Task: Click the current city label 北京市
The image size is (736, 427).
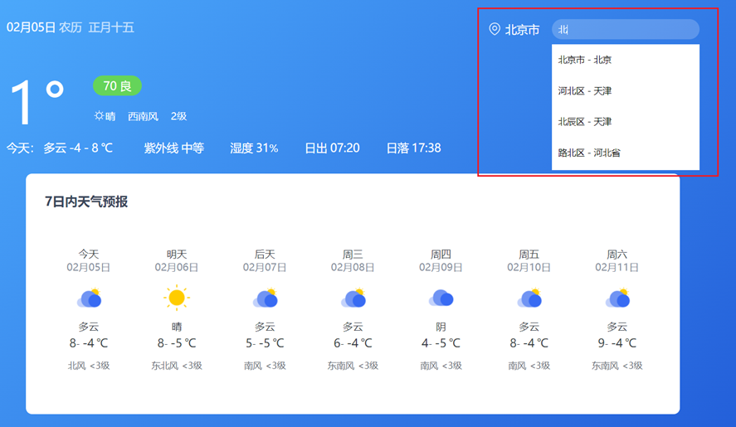Action: 522,30
